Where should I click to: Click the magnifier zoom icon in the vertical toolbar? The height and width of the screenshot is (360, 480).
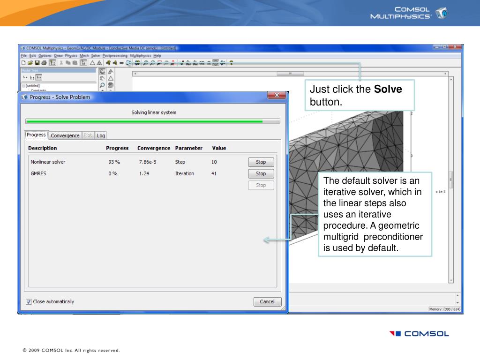pyautogui.click(x=102, y=85)
